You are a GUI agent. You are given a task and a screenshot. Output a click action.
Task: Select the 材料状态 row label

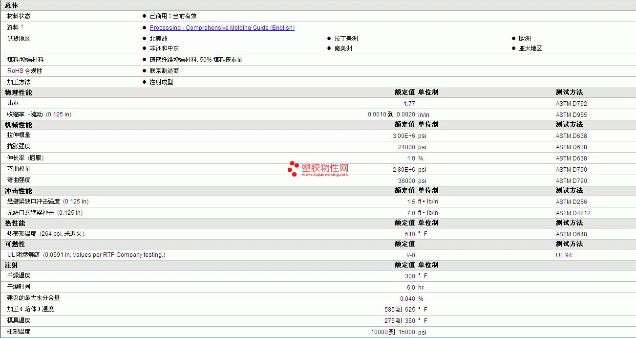pyautogui.click(x=19, y=16)
